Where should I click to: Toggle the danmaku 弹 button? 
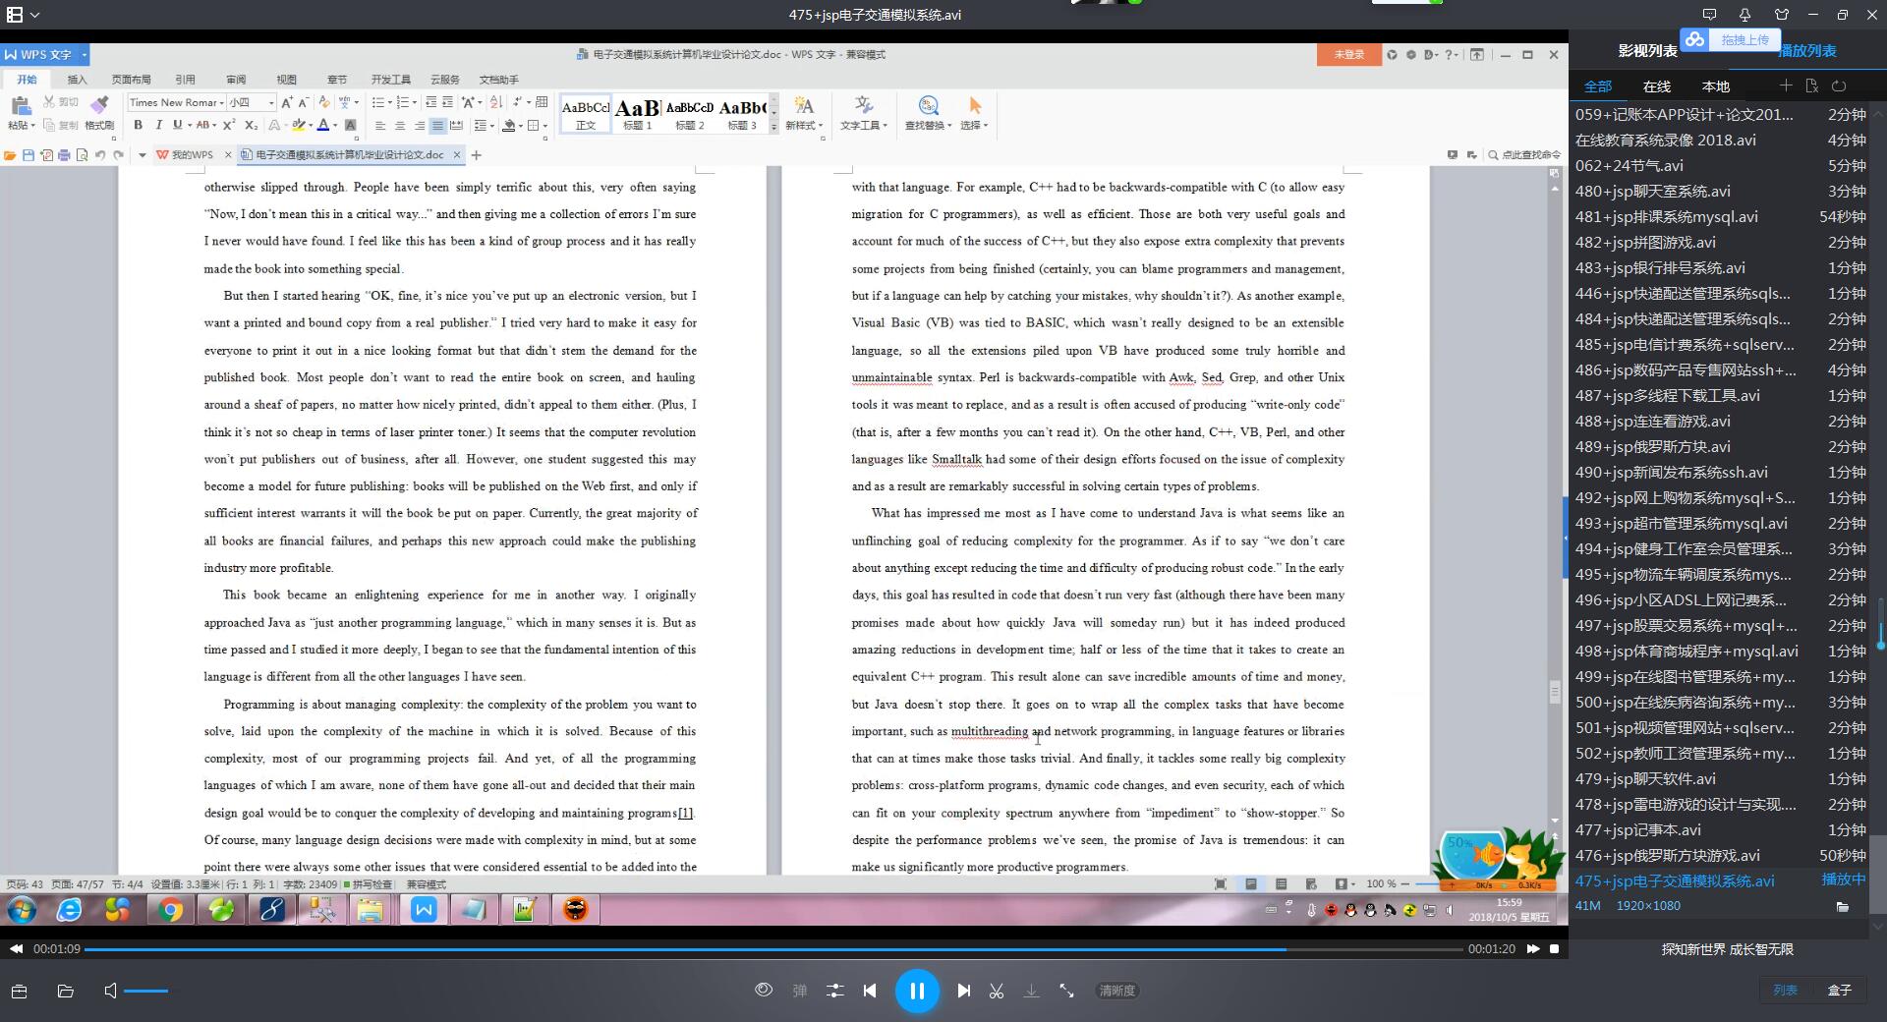(x=800, y=991)
